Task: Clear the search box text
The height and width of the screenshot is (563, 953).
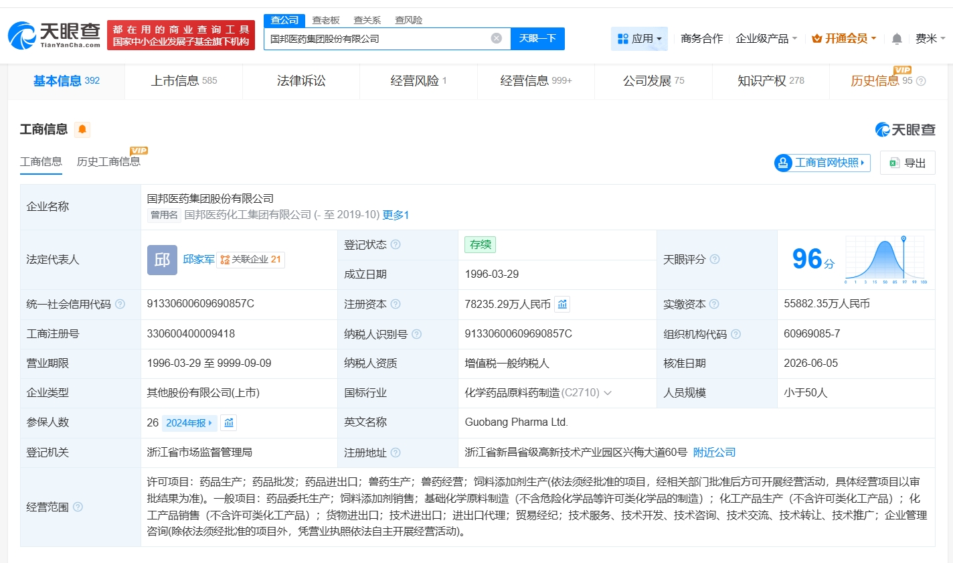Action: click(x=497, y=38)
